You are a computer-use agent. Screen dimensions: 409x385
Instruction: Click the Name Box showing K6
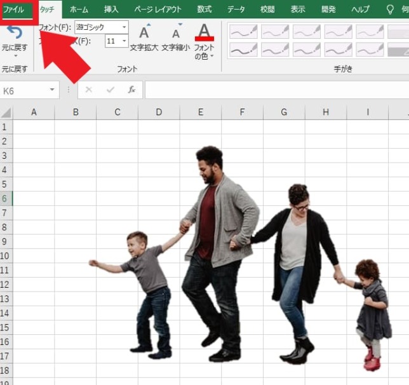[25, 91]
